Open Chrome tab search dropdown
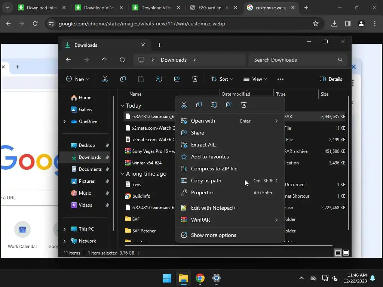Screen dimensions: 383x287 pyautogui.click(x=7, y=7)
